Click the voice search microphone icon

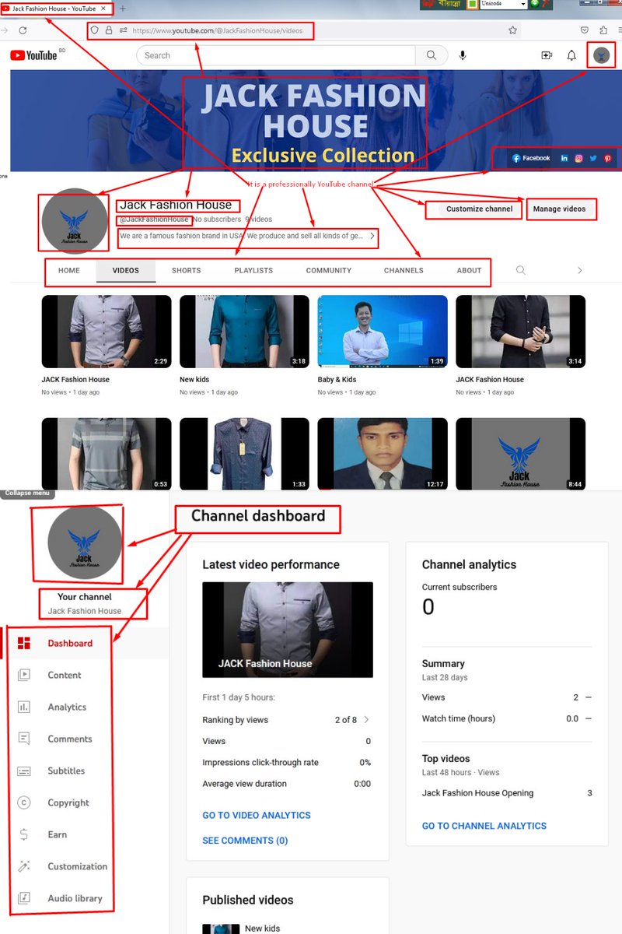tap(463, 55)
